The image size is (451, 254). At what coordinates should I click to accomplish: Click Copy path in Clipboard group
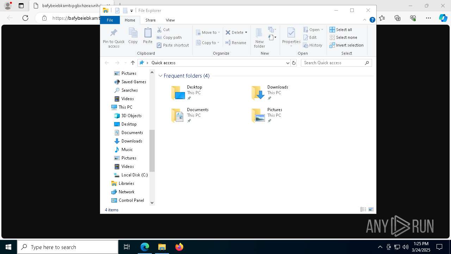click(169, 37)
